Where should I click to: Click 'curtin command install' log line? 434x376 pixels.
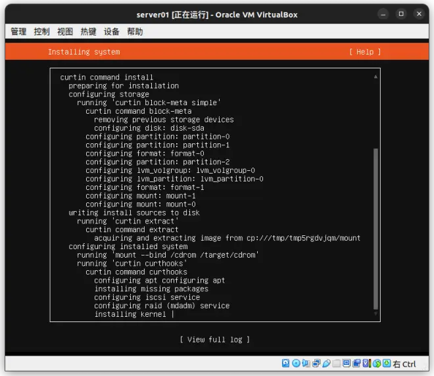tap(107, 77)
